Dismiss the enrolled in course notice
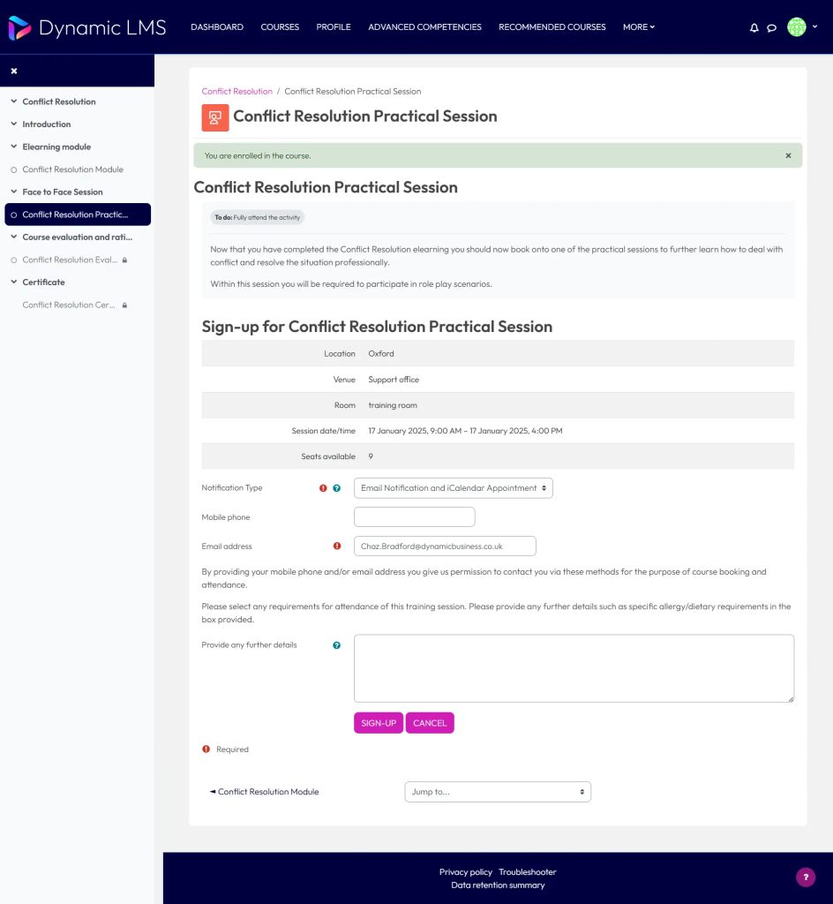Viewport: 833px width, 904px height. (x=788, y=155)
